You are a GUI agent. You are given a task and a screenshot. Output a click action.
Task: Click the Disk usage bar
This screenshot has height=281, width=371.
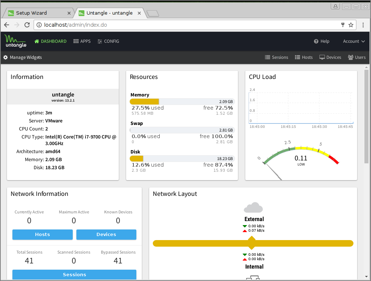tap(182, 159)
